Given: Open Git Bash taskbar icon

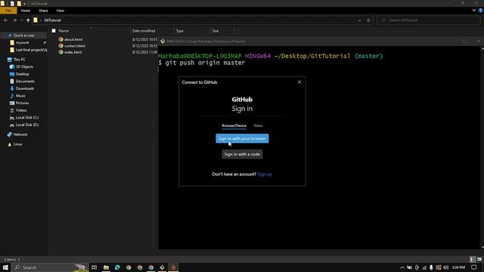Looking at the screenshot, I should (x=162, y=267).
